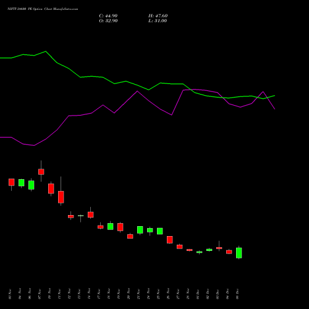Viewport: 309px width, 309px height.
Task: Select the 17 Nov date label
Action: tap(99, 294)
